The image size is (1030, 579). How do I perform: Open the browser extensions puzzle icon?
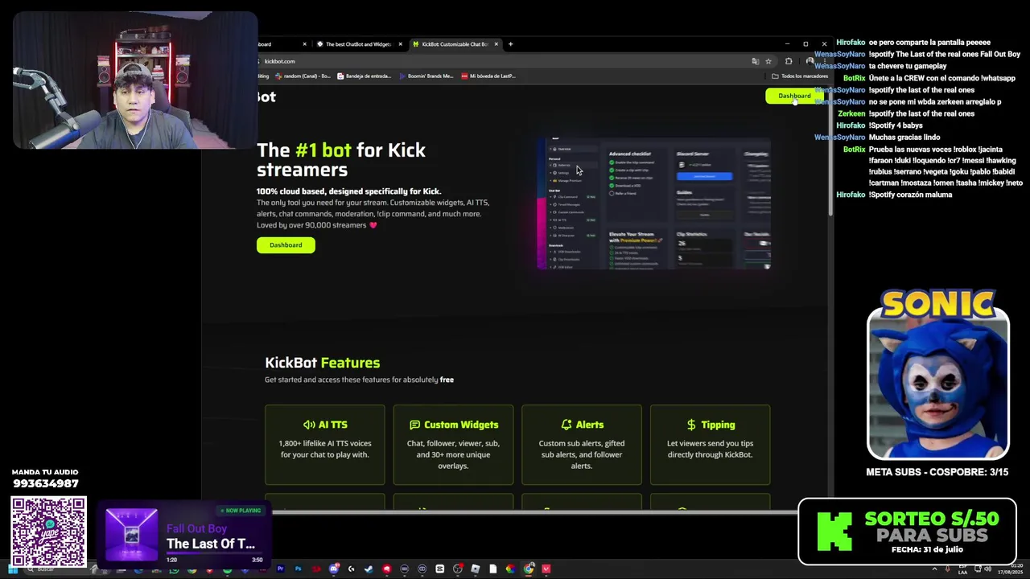pyautogui.click(x=789, y=61)
